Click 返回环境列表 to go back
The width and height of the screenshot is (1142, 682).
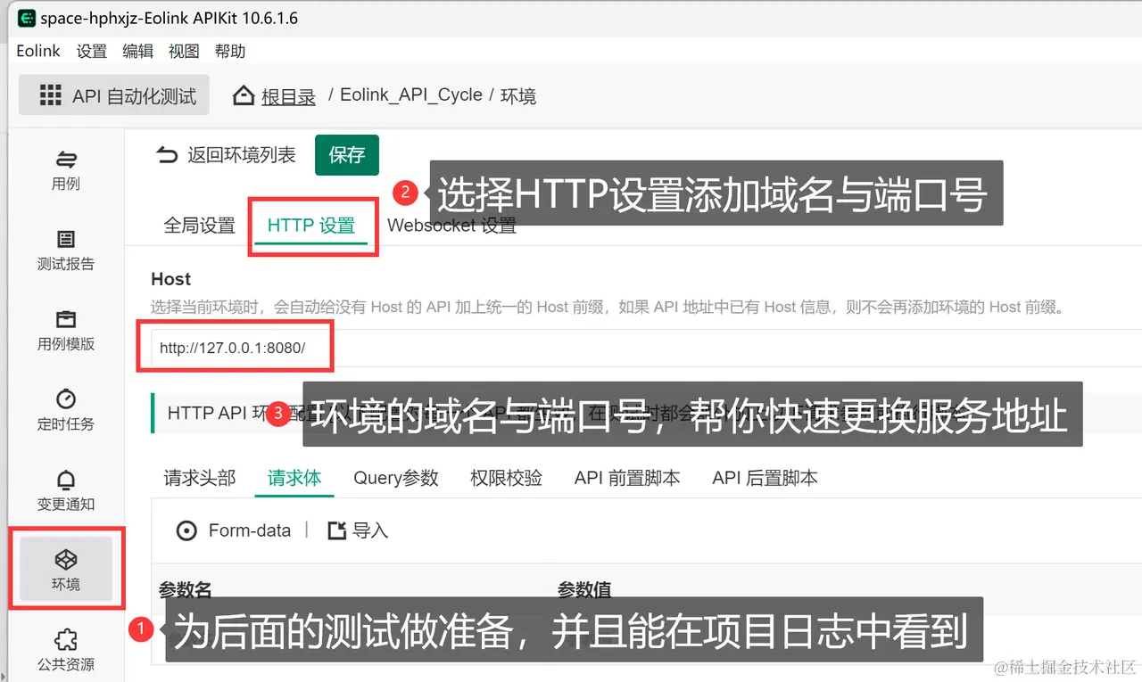(x=226, y=155)
